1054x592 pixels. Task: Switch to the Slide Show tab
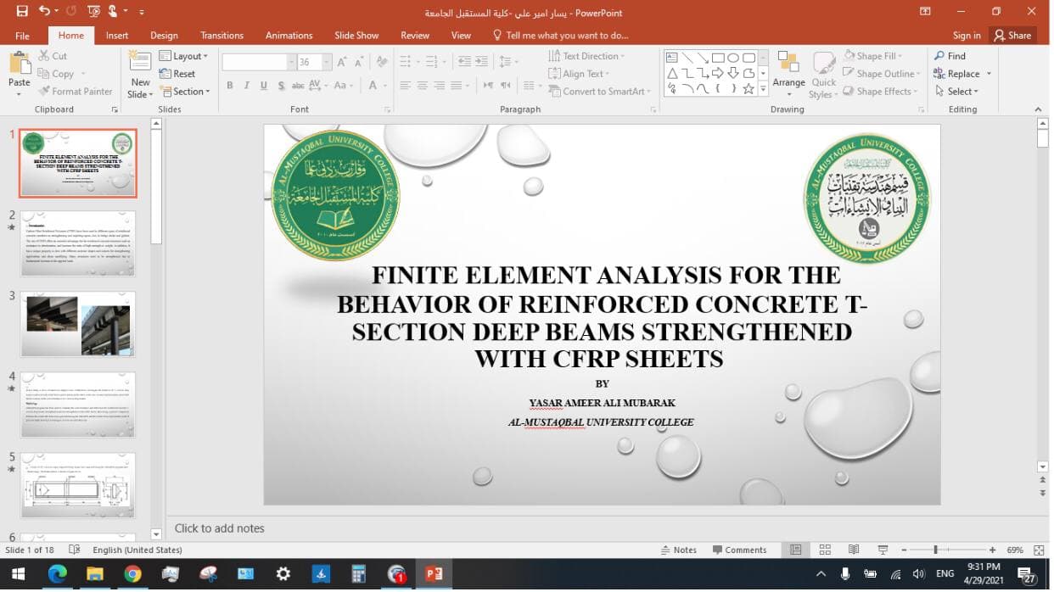(x=356, y=36)
